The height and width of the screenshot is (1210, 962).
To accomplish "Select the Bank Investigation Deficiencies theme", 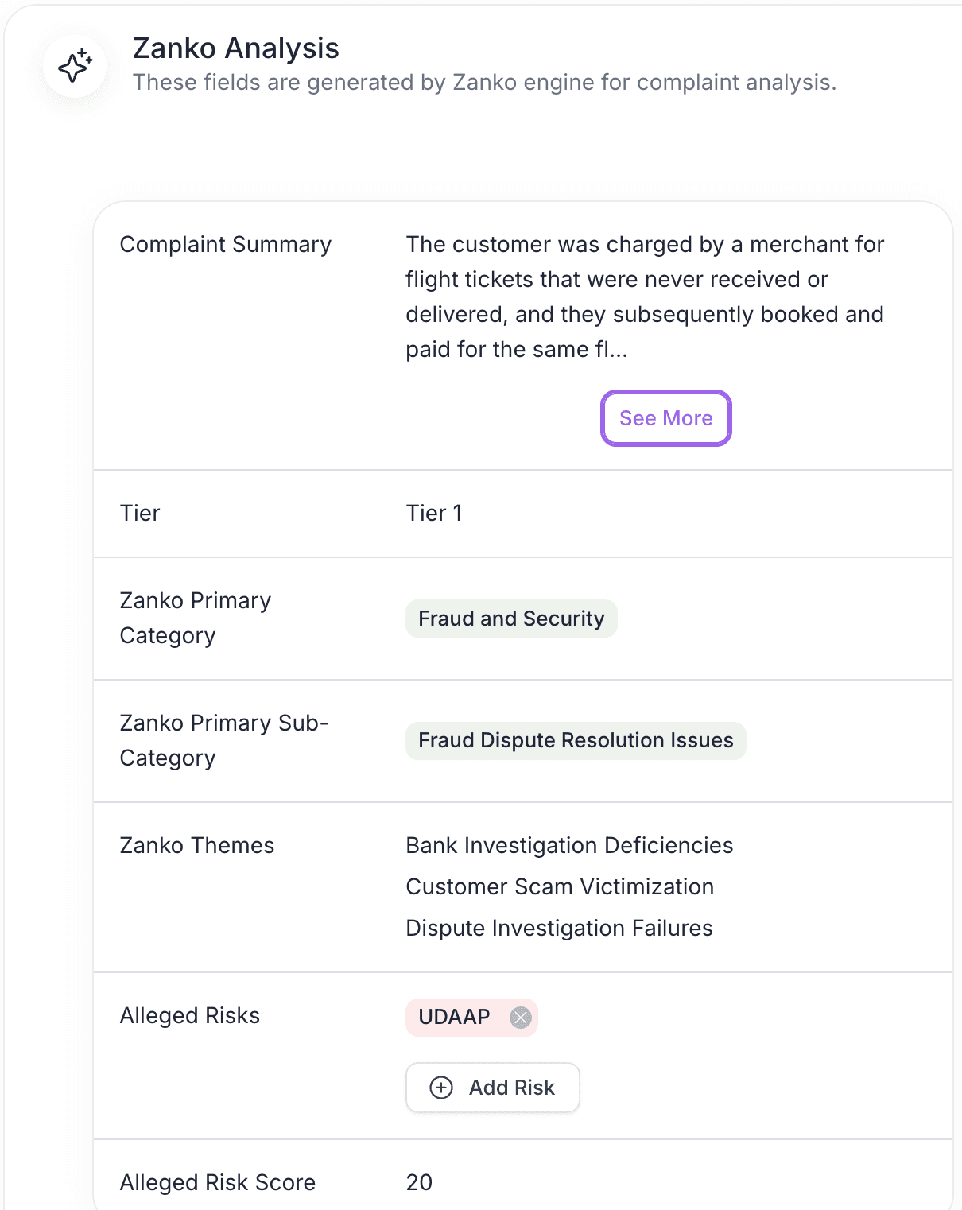I will (569, 846).
